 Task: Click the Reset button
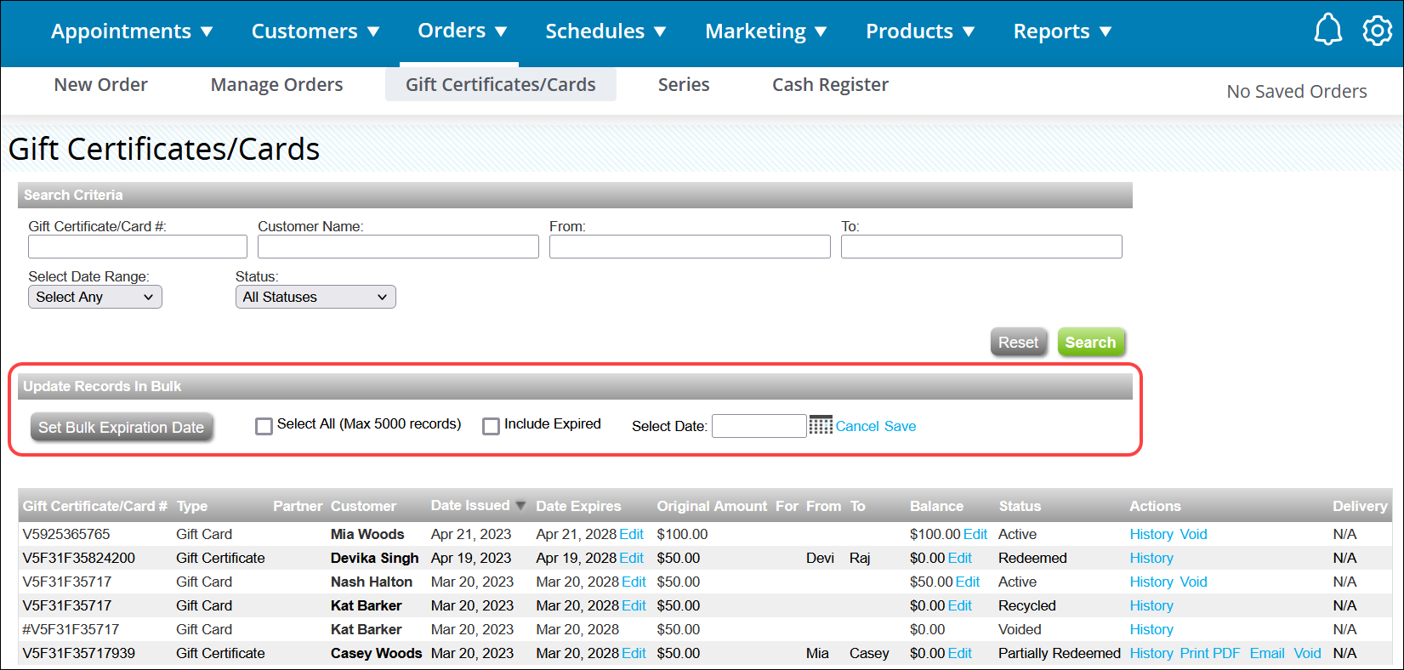(x=1018, y=342)
